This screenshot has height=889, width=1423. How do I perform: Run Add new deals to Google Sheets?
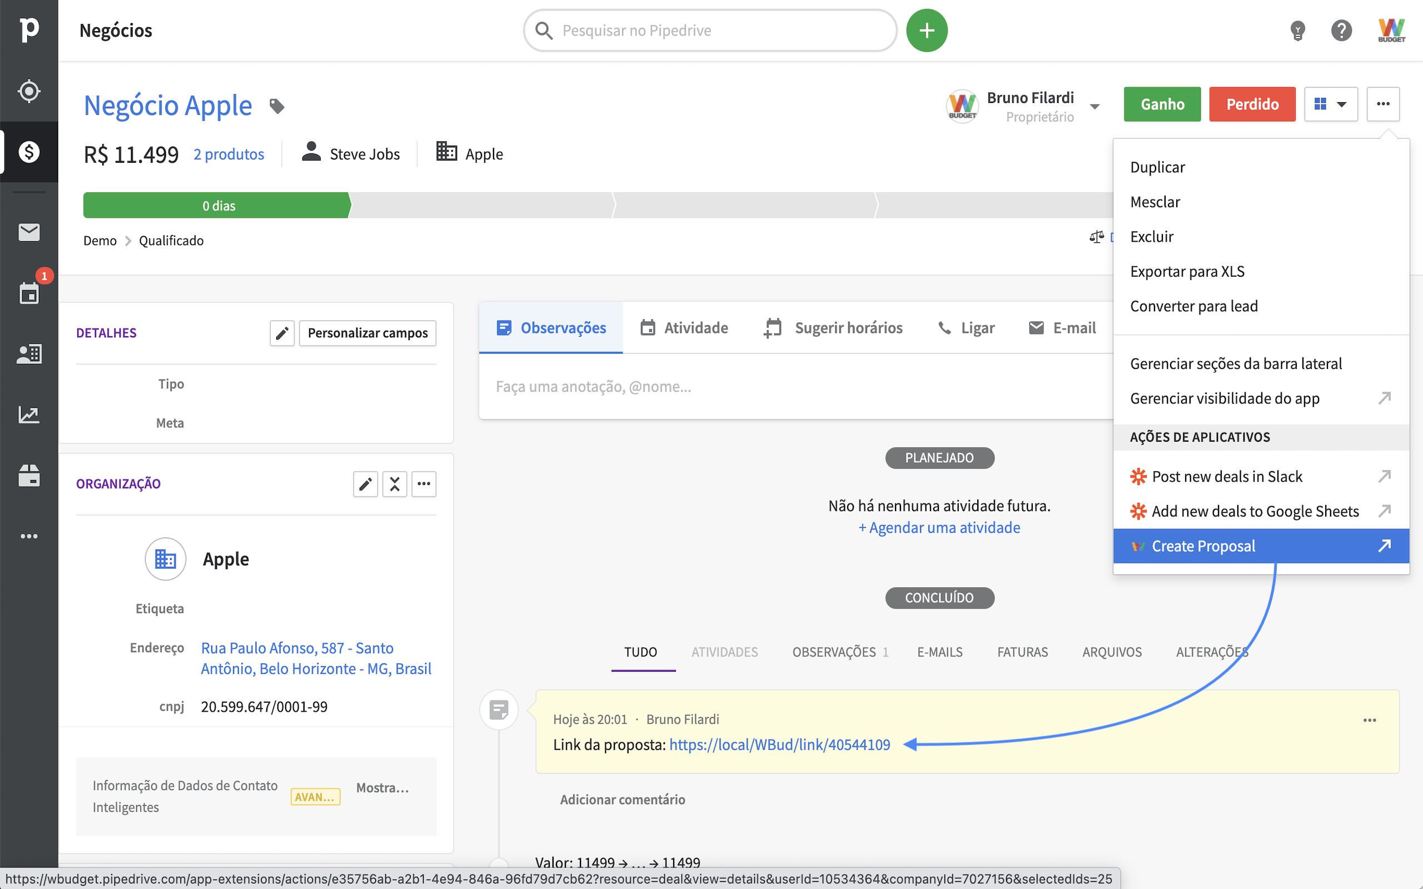pos(1261,511)
